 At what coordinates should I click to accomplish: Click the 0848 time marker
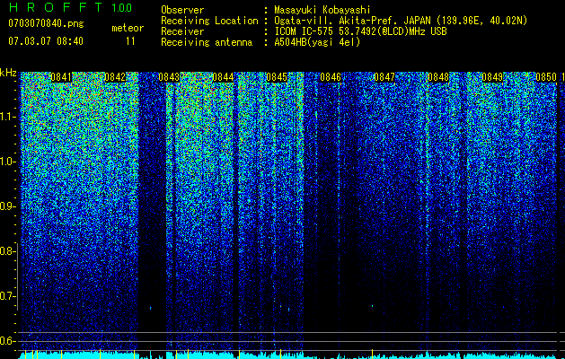pos(438,77)
